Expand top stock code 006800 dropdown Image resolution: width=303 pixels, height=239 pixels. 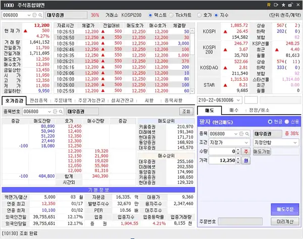pyautogui.click(x=29, y=15)
